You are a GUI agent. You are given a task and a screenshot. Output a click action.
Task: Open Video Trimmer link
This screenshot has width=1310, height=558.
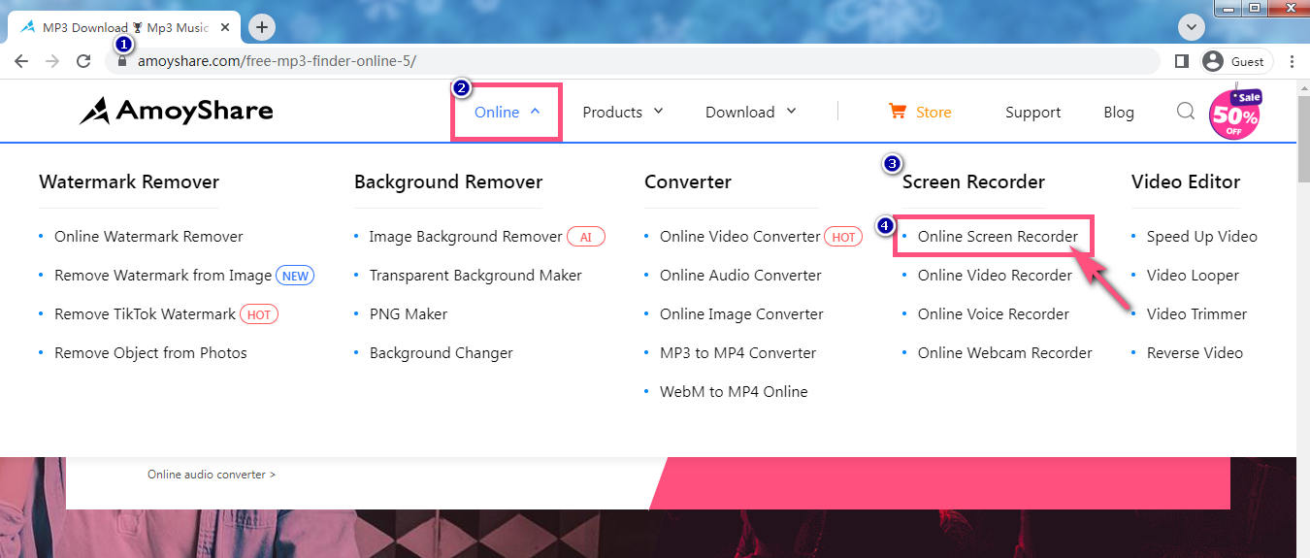(x=1196, y=313)
